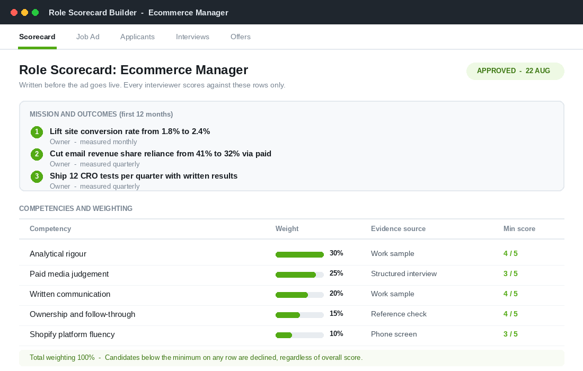
Task: Click the Analytical rigour weight bar
Action: pyautogui.click(x=299, y=254)
